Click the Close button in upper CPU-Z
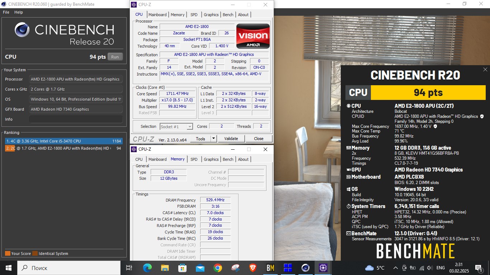The height and width of the screenshot is (275, 490). 259,139
